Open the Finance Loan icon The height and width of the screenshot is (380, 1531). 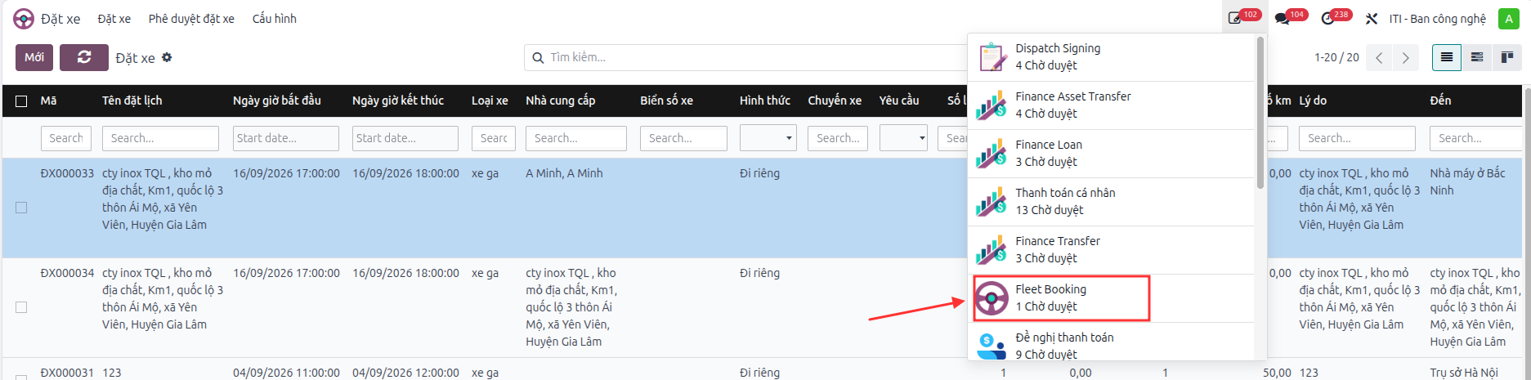[x=992, y=154]
